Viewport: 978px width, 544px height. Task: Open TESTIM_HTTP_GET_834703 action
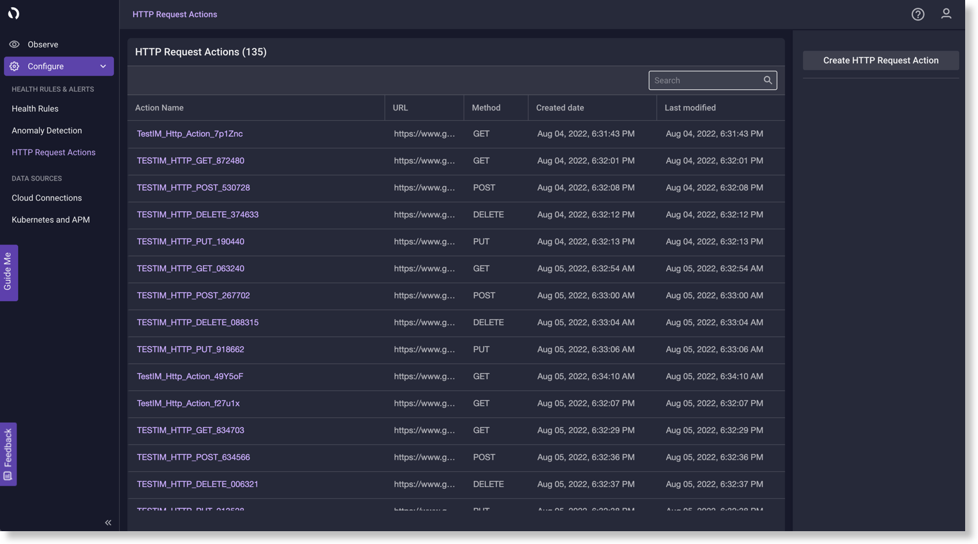click(x=190, y=430)
